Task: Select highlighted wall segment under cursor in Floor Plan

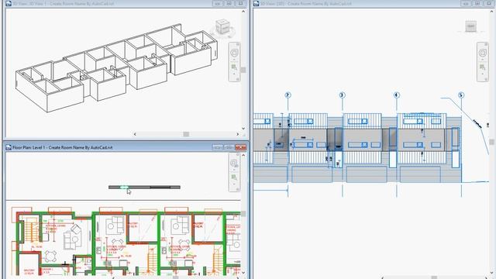Action: [124, 188]
